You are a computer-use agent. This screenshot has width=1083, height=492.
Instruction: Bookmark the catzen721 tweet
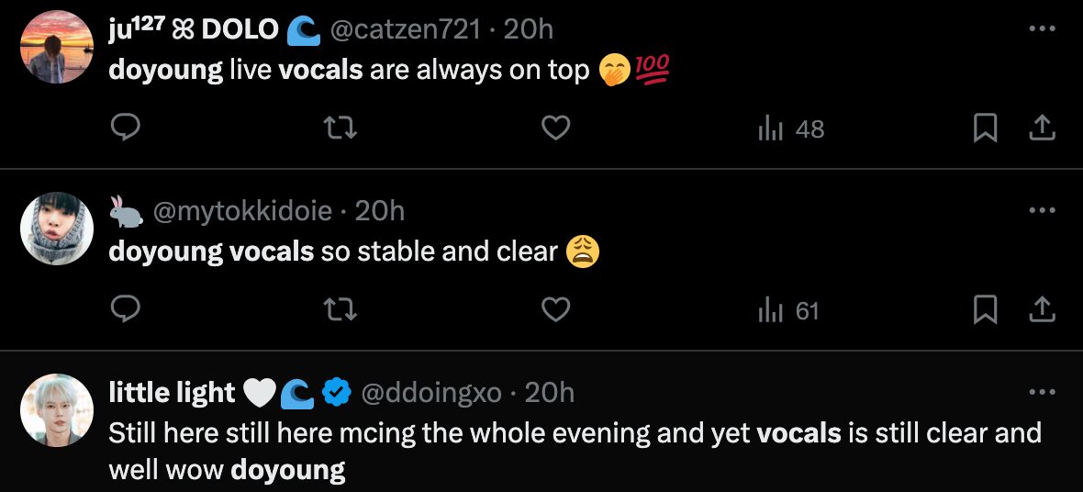pos(985,129)
